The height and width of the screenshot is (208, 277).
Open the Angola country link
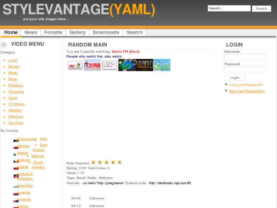point(22,167)
